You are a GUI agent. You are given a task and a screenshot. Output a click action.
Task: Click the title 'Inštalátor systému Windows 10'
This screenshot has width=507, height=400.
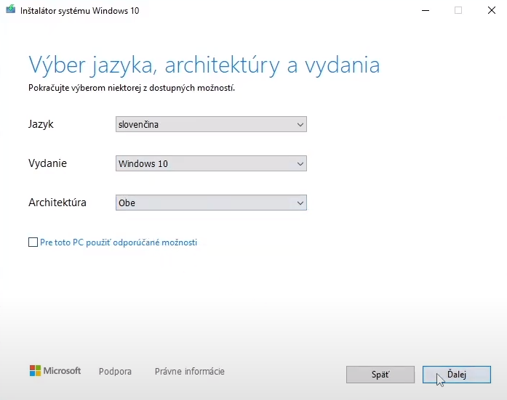tap(79, 11)
